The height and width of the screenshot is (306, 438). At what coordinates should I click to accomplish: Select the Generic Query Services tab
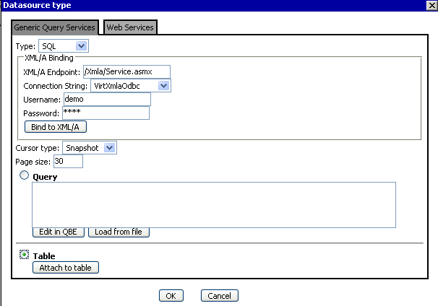[55, 27]
